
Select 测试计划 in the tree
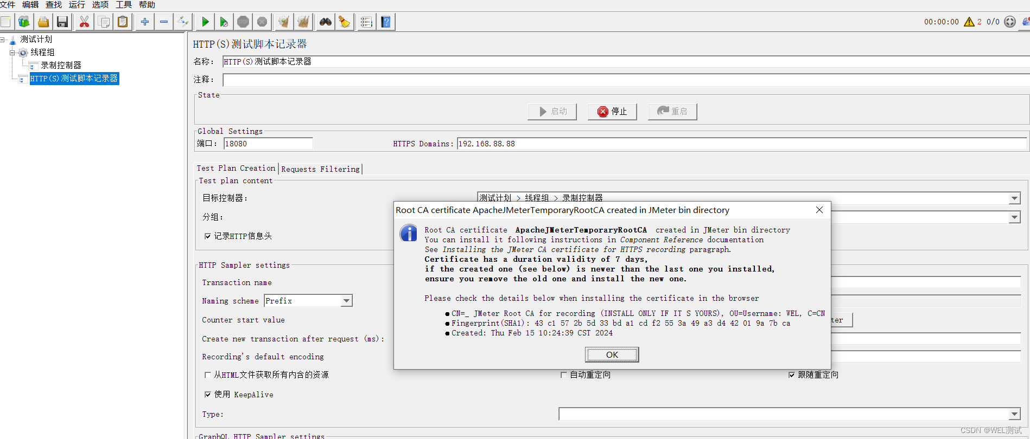[36, 39]
